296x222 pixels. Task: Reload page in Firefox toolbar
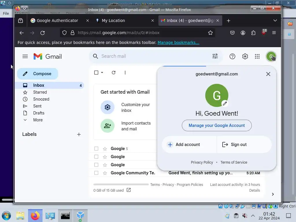(42, 33)
